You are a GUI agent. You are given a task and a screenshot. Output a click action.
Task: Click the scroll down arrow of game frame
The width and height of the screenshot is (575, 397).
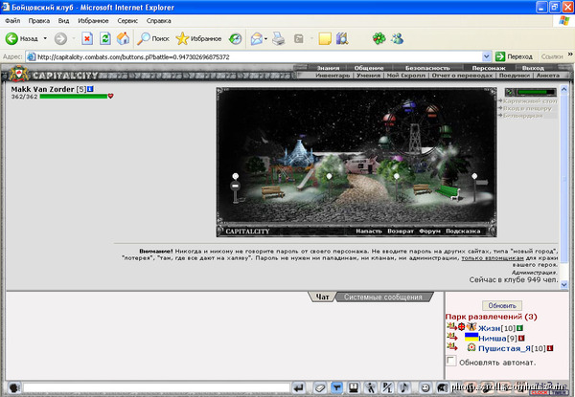click(564, 284)
